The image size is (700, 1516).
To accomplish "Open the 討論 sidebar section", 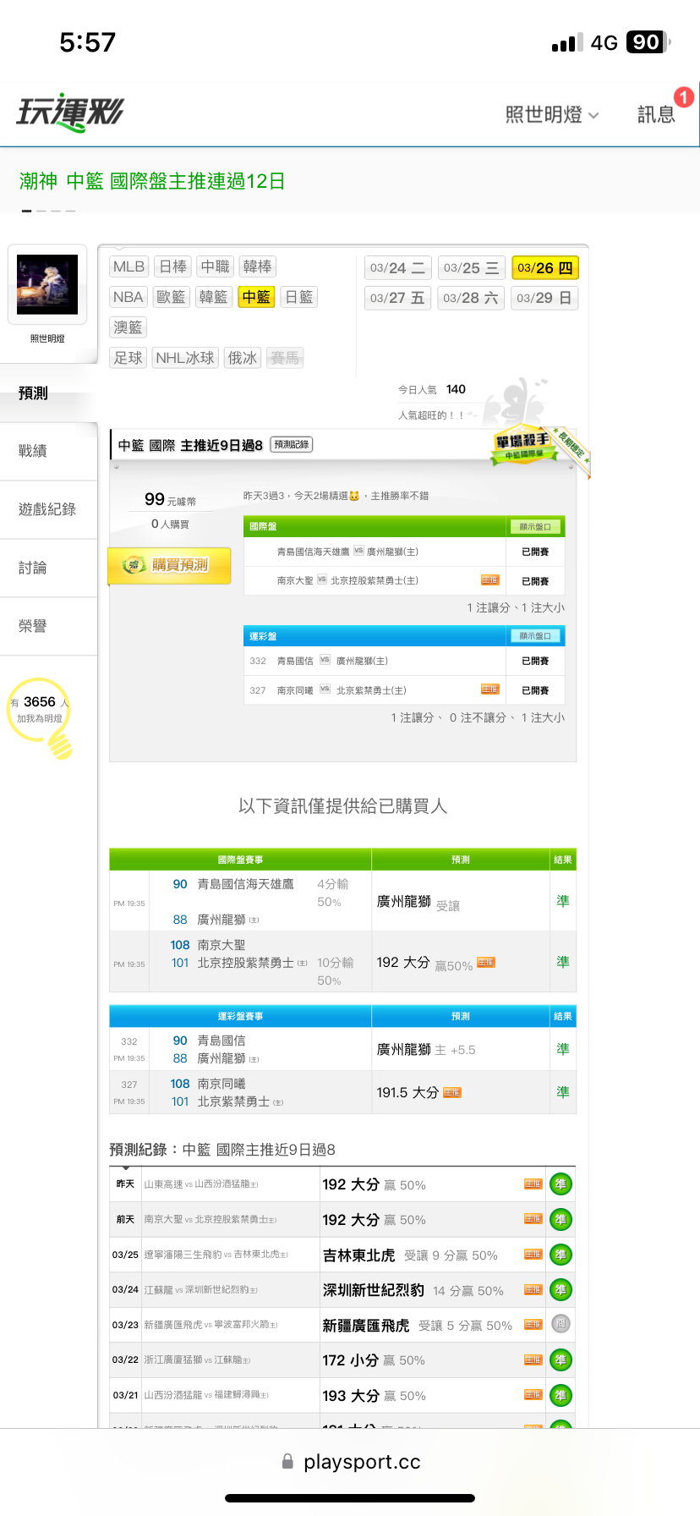I will pos(49,568).
